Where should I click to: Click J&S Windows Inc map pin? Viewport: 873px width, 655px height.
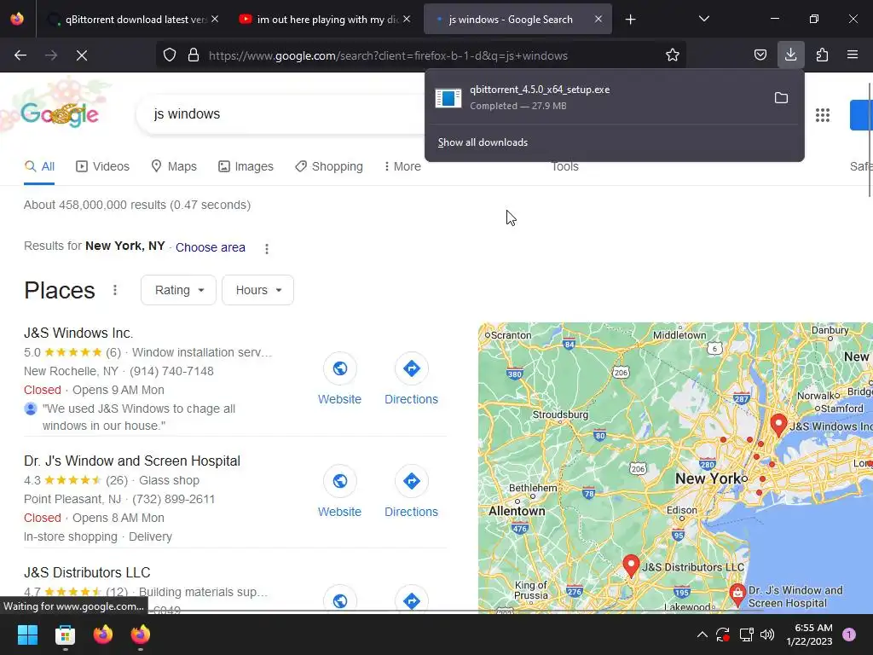[778, 425]
